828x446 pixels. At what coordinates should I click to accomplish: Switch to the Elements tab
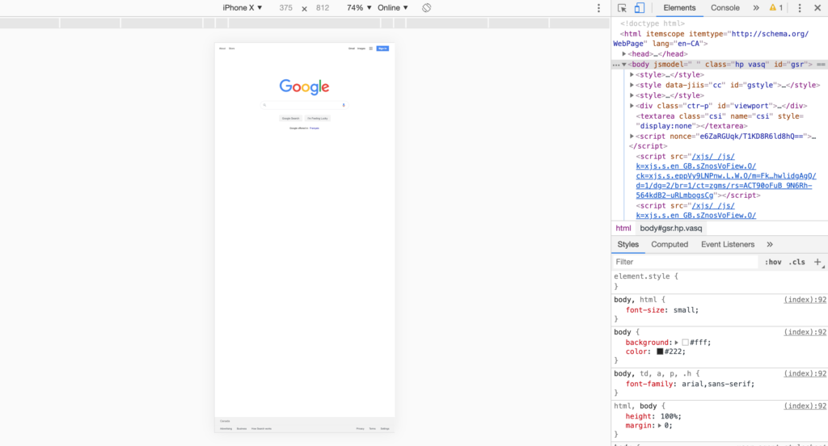tap(679, 8)
